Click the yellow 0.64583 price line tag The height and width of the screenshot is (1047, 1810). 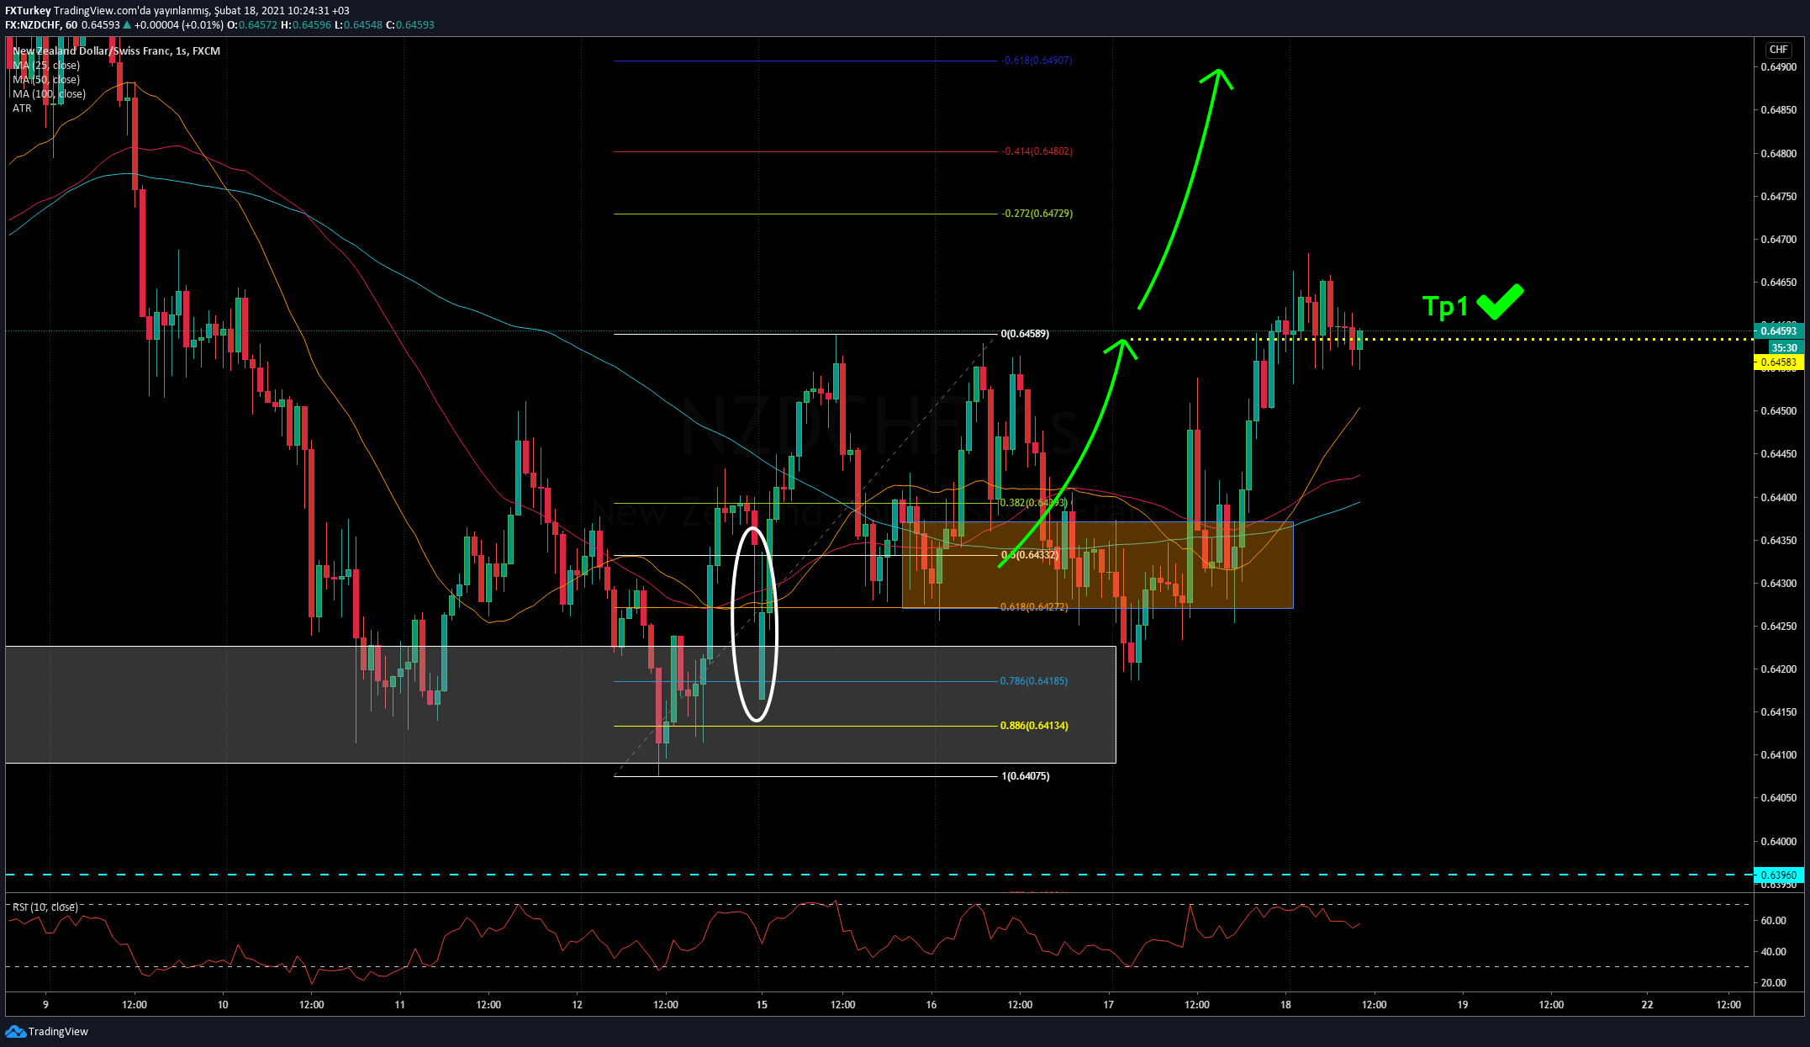1778,362
